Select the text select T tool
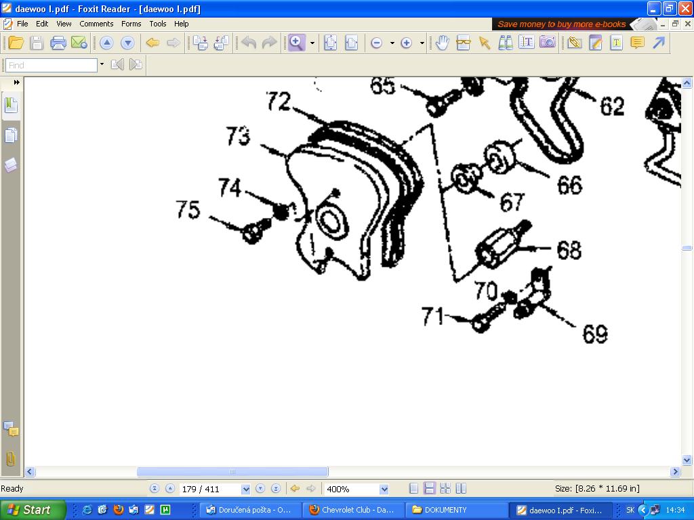This screenshot has width=694, height=520. [526, 43]
